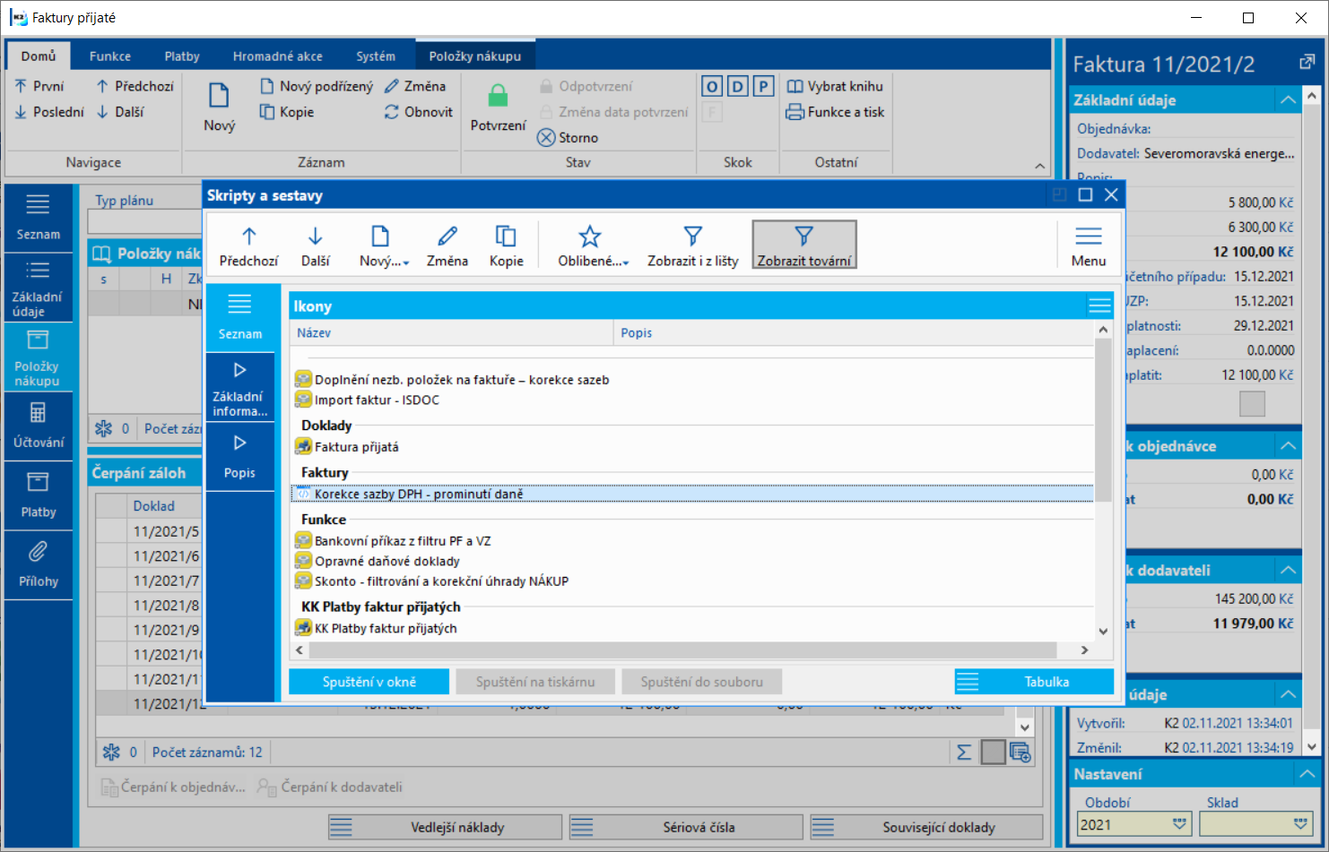Click the Spuštění v okně button
This screenshot has width=1329, height=852.
[x=369, y=682]
